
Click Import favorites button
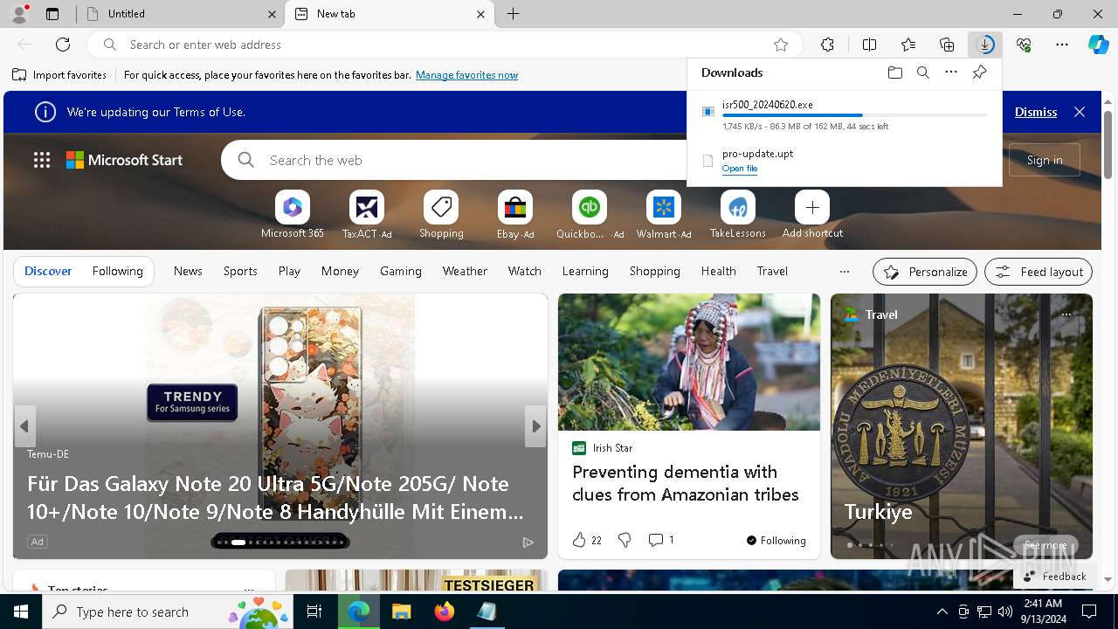[59, 75]
